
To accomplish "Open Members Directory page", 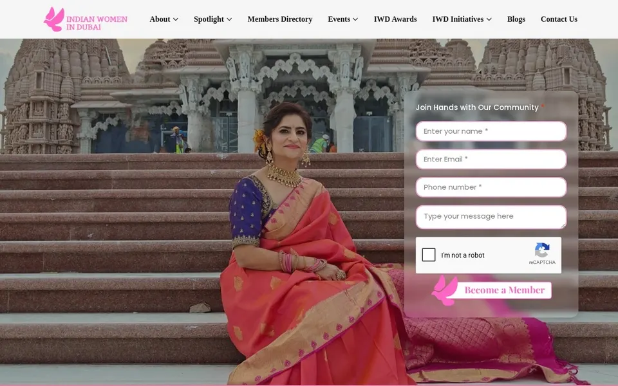I will coord(280,19).
